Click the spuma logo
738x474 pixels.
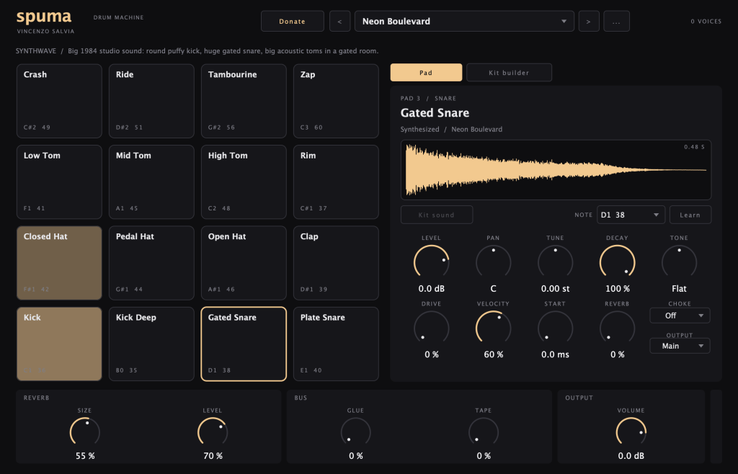(x=44, y=17)
